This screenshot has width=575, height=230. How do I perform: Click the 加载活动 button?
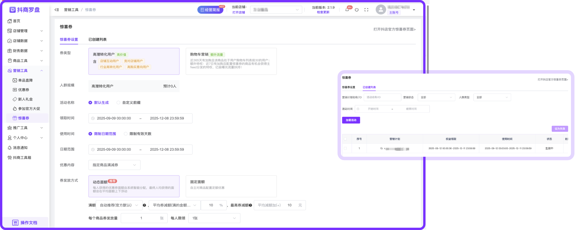click(351, 120)
